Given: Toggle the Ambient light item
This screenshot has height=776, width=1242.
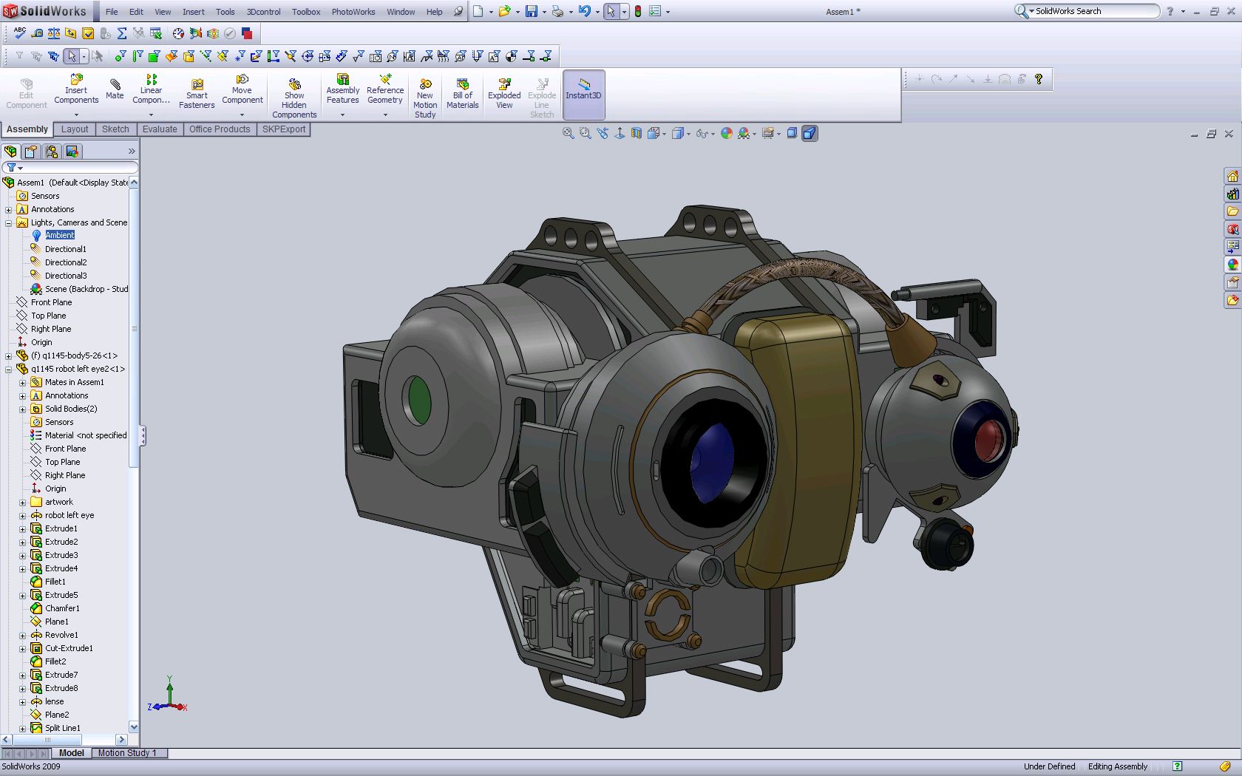Looking at the screenshot, I should pos(59,235).
